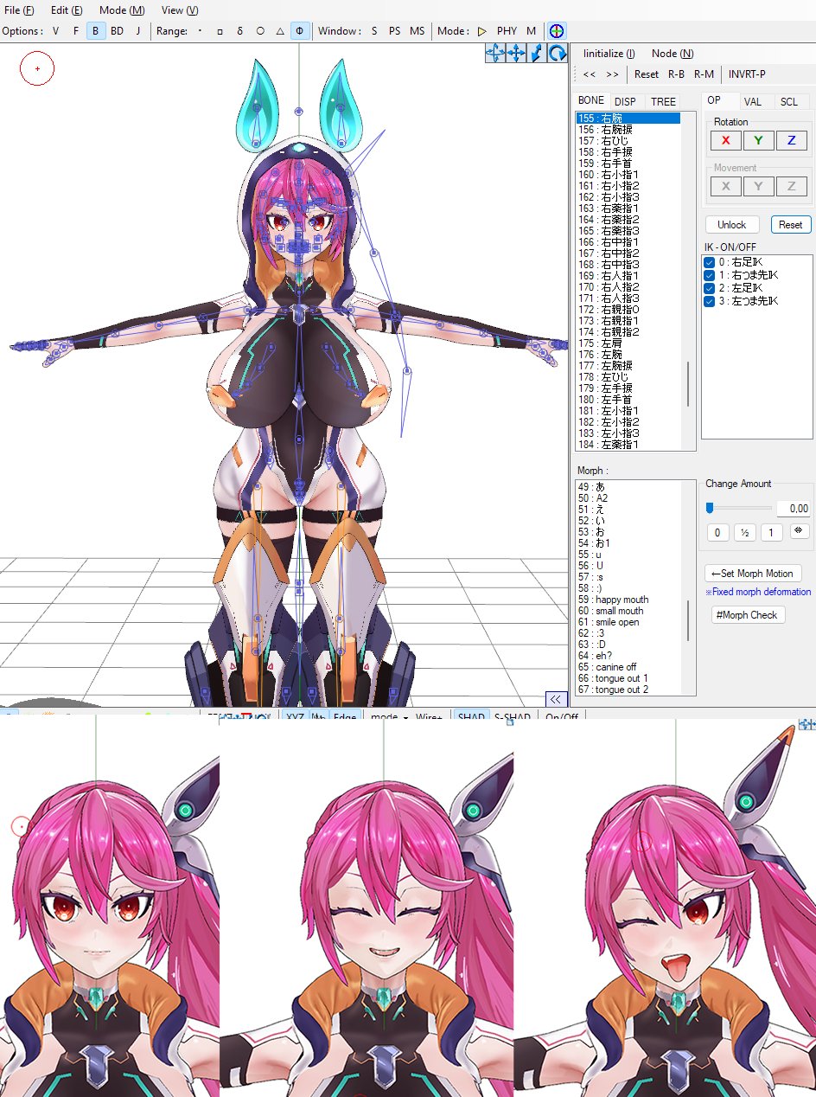Open the Mode menu
This screenshot has height=1097, width=816.
[x=122, y=10]
